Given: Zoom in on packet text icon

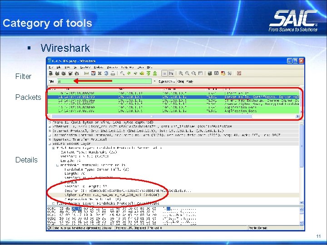Looking at the screenshot, I should coord(181,73).
